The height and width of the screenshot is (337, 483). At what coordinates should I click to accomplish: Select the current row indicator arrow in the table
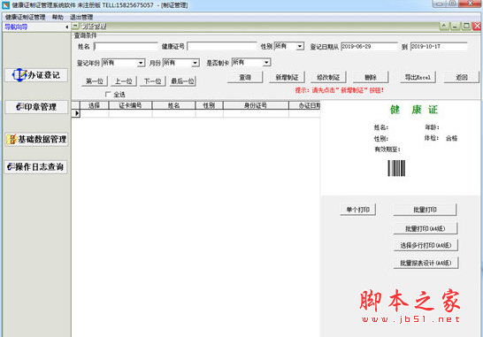pos(76,113)
